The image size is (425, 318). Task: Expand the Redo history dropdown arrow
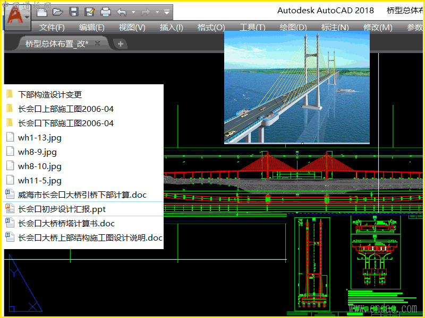pos(157,12)
